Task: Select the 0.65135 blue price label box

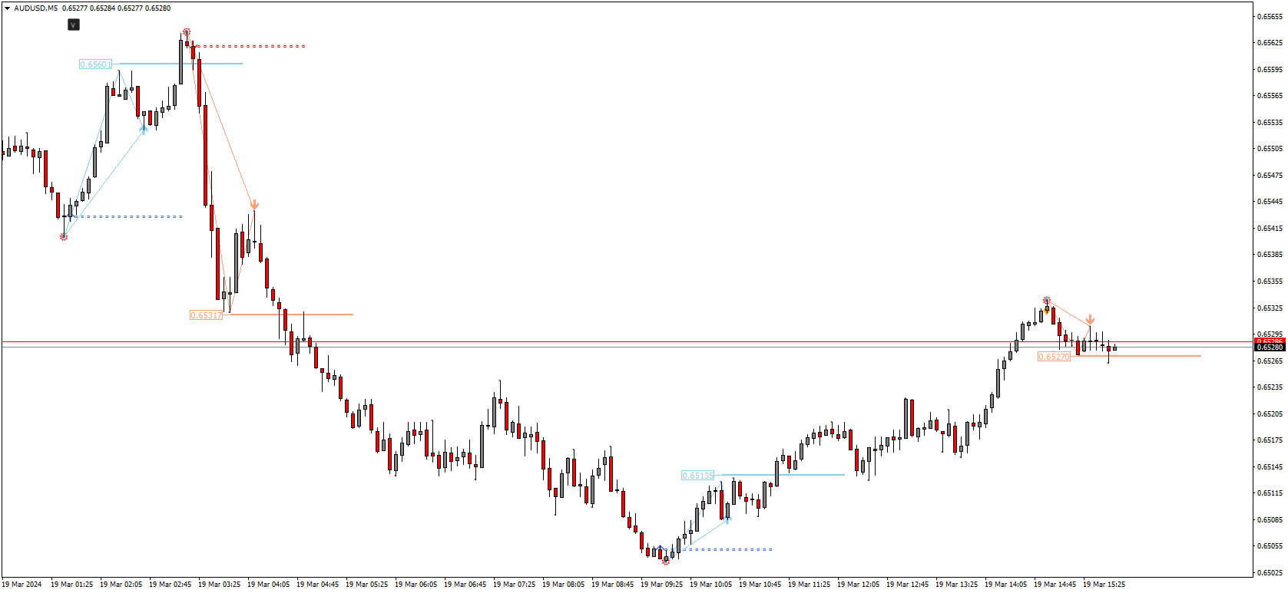Action: (x=697, y=476)
